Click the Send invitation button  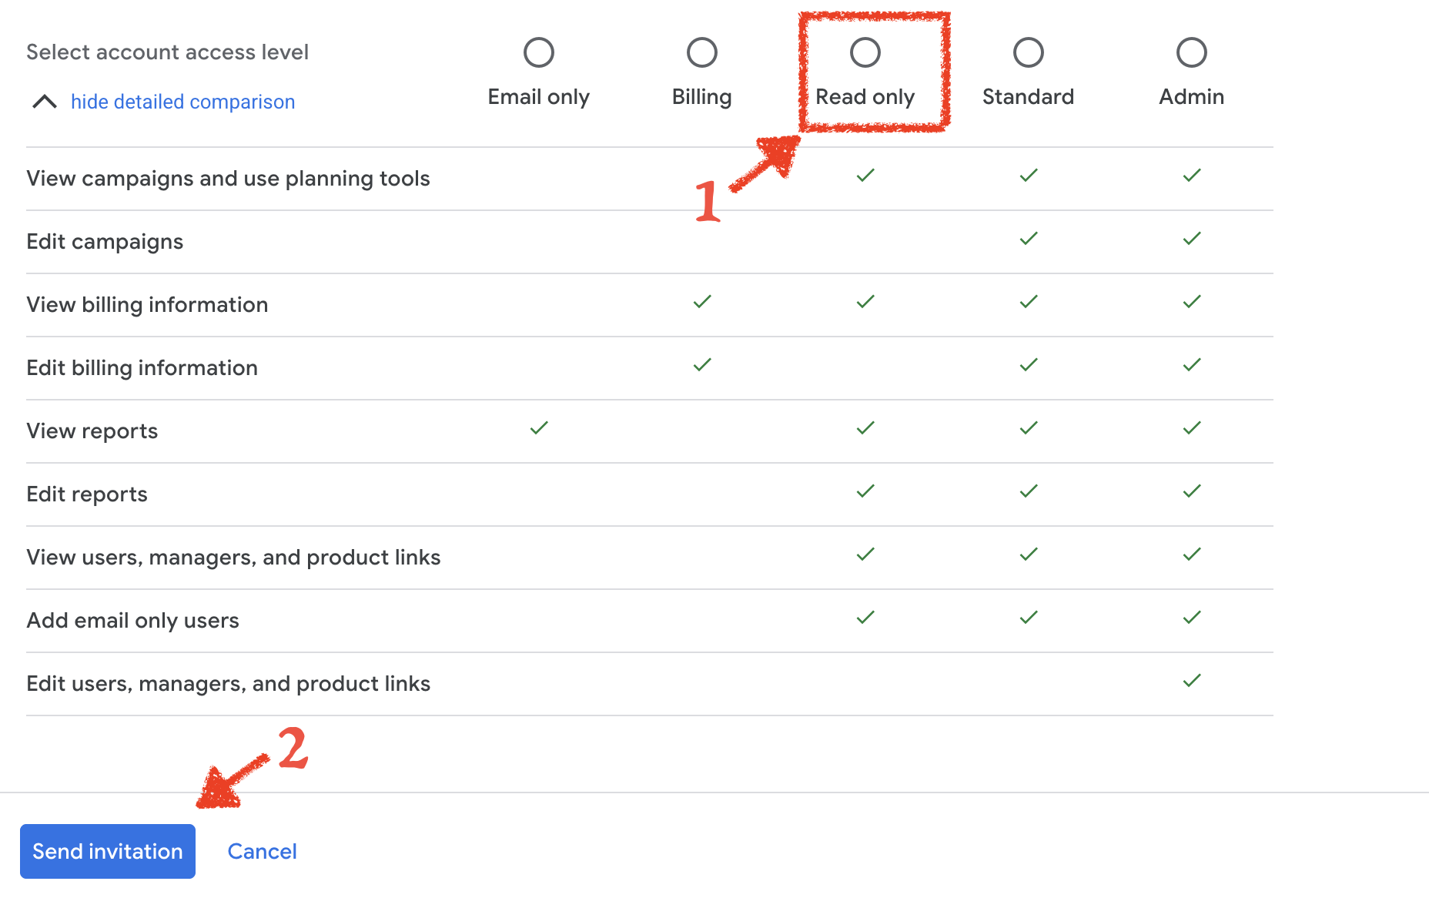(108, 851)
